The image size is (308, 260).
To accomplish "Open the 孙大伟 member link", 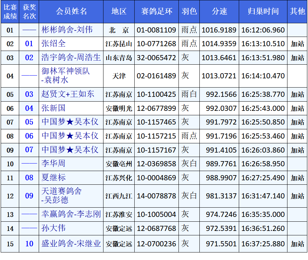I will (53, 228).
